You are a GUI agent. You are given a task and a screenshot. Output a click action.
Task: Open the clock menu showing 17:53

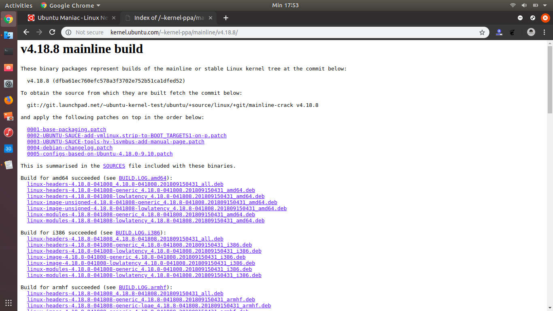[x=285, y=5]
